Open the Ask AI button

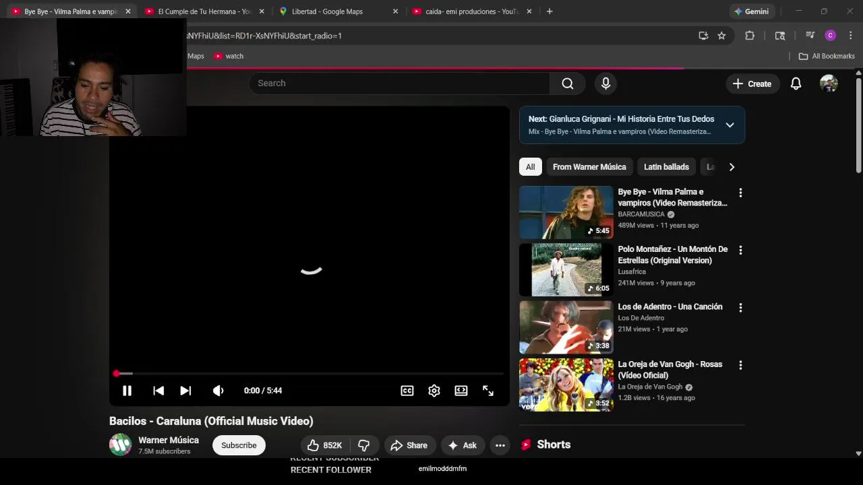pos(463,445)
